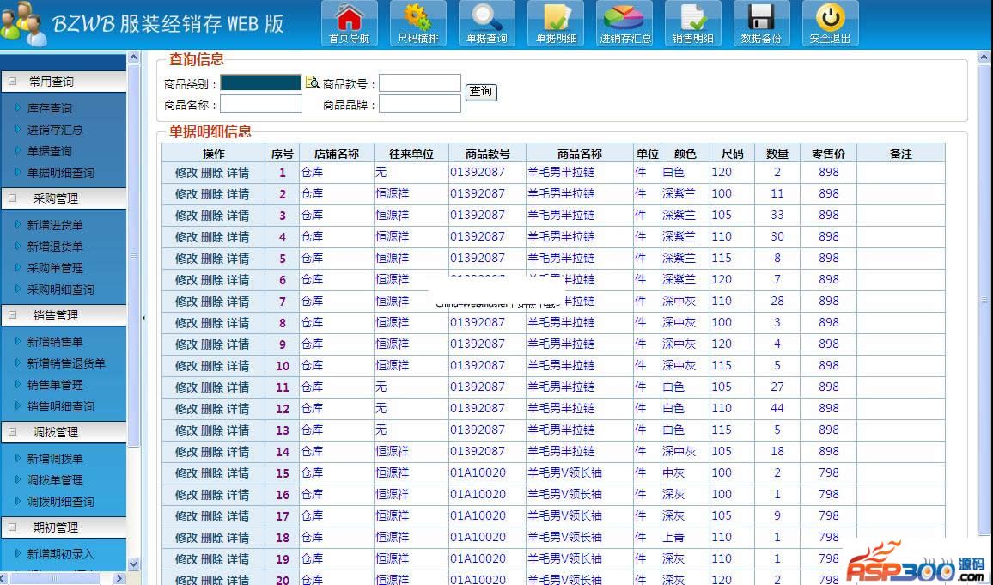The image size is (993, 585).
Task: Click lookup icon beside 商品类别 field
Action: 312,83
